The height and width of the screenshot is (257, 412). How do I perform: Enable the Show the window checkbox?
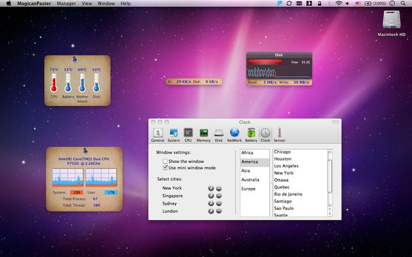point(165,161)
